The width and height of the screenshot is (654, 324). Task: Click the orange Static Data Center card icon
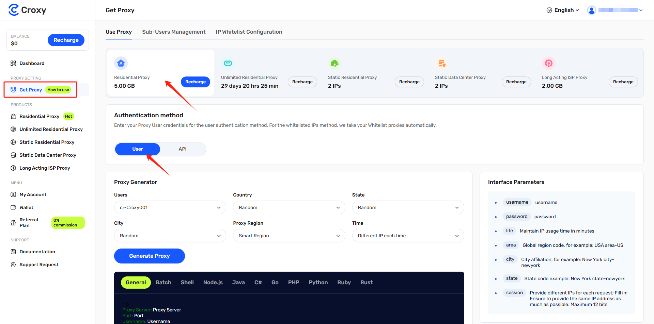click(442, 63)
